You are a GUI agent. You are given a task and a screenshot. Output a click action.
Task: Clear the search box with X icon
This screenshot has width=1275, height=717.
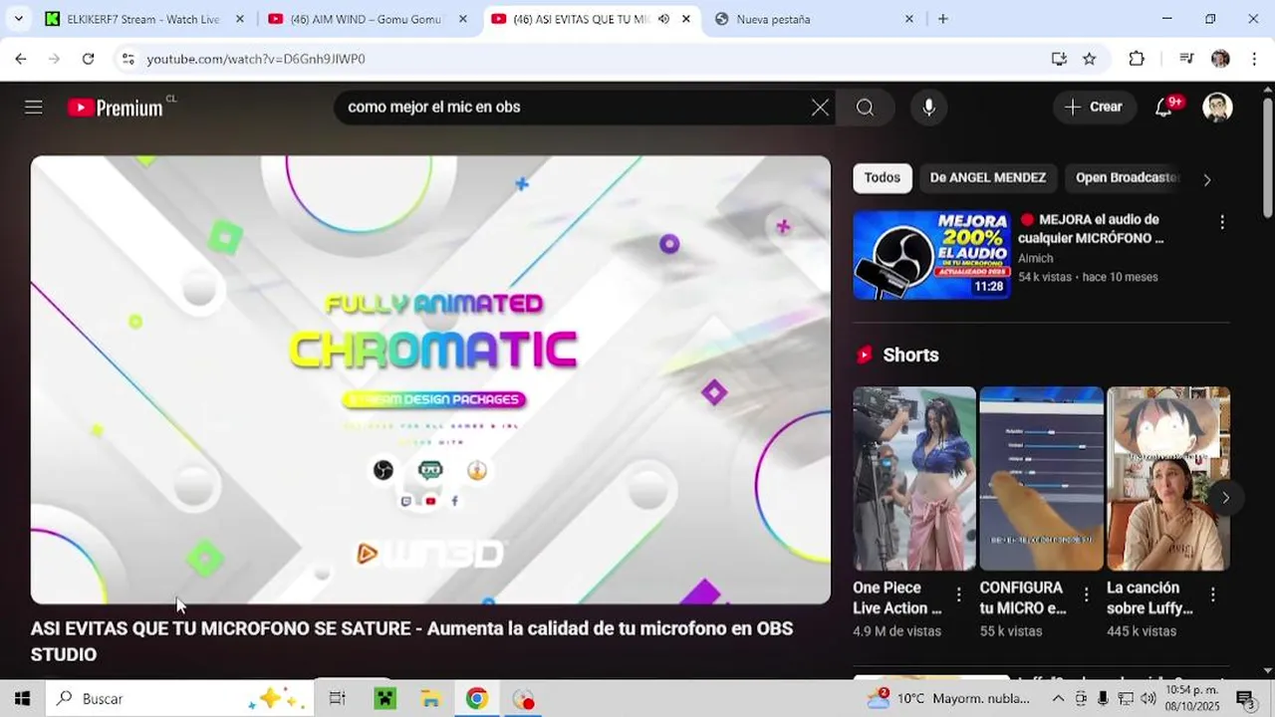click(x=820, y=108)
